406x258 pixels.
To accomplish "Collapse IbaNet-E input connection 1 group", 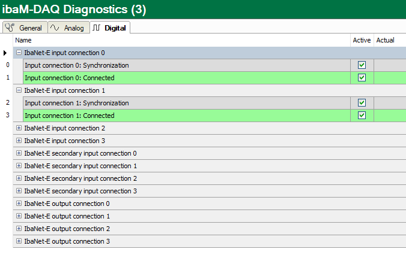I will (x=19, y=90).
